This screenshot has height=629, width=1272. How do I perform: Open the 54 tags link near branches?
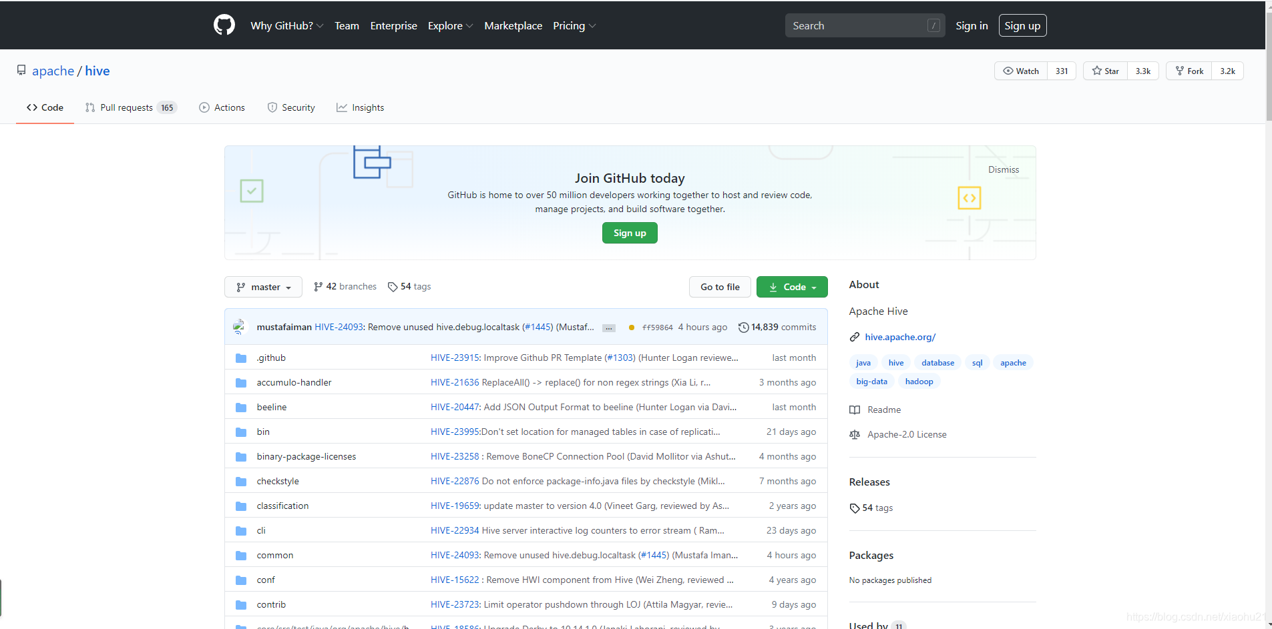(409, 287)
